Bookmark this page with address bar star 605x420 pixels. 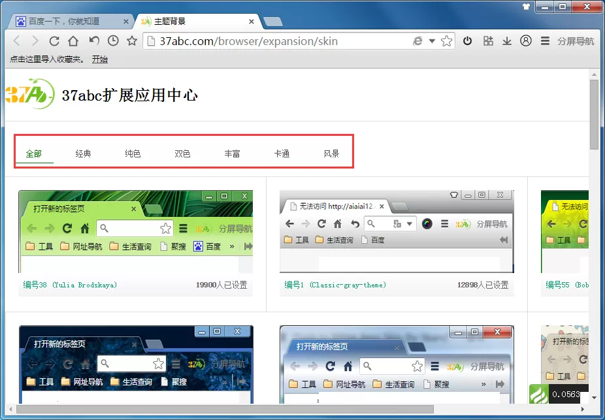tap(446, 41)
